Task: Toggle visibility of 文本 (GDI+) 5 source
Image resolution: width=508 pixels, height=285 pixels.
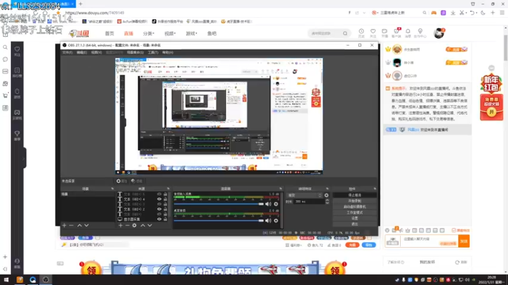Action: tap(159, 194)
